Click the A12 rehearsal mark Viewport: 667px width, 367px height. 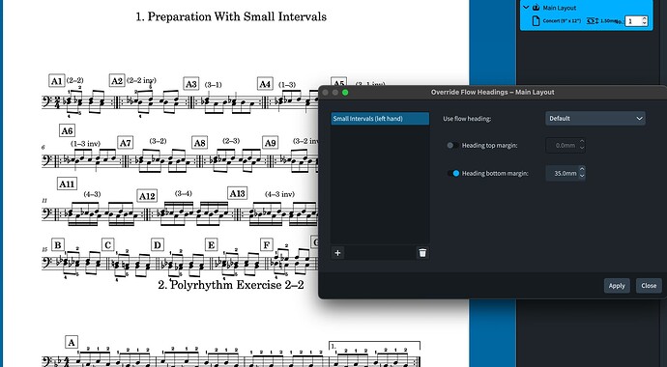(x=147, y=196)
